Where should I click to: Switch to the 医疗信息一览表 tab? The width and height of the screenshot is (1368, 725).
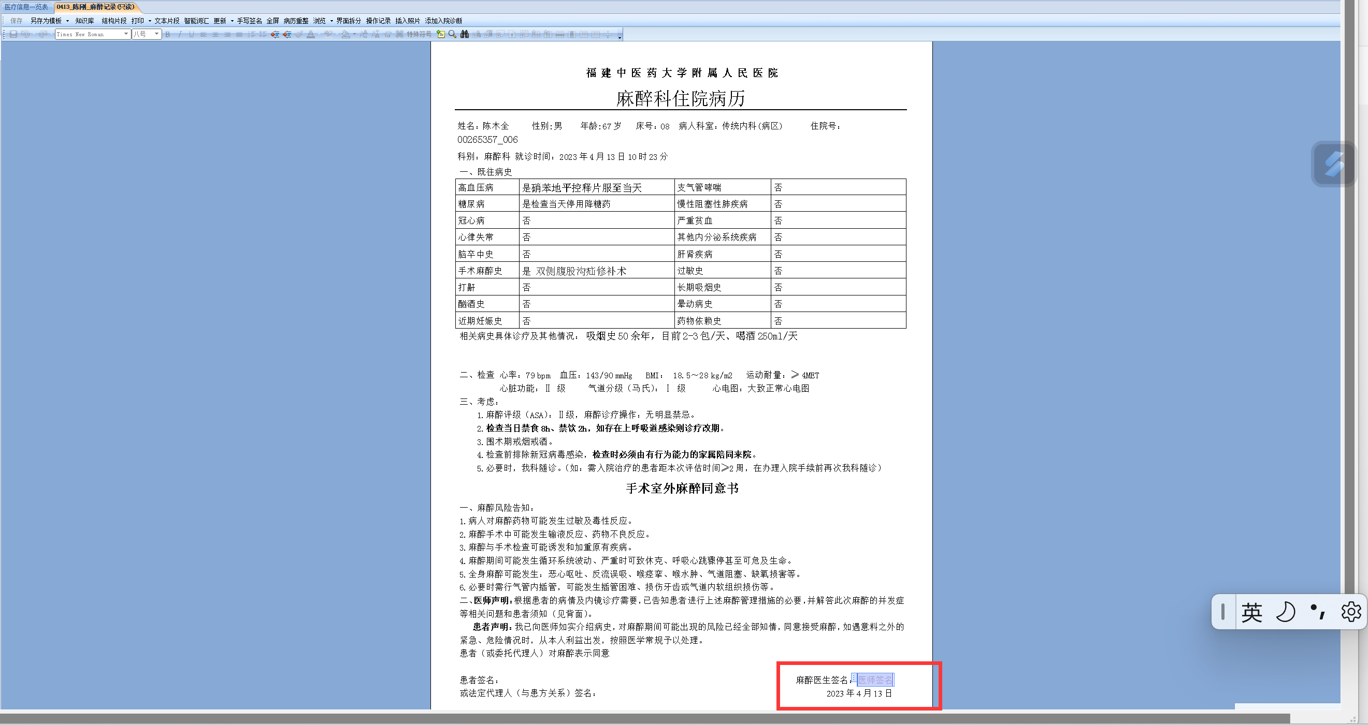pos(26,7)
